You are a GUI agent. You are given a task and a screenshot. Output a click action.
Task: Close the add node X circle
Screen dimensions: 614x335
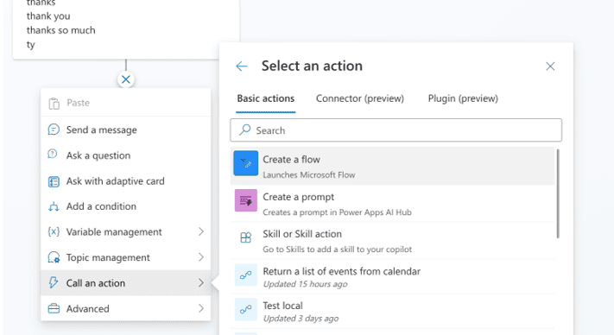coord(126,79)
